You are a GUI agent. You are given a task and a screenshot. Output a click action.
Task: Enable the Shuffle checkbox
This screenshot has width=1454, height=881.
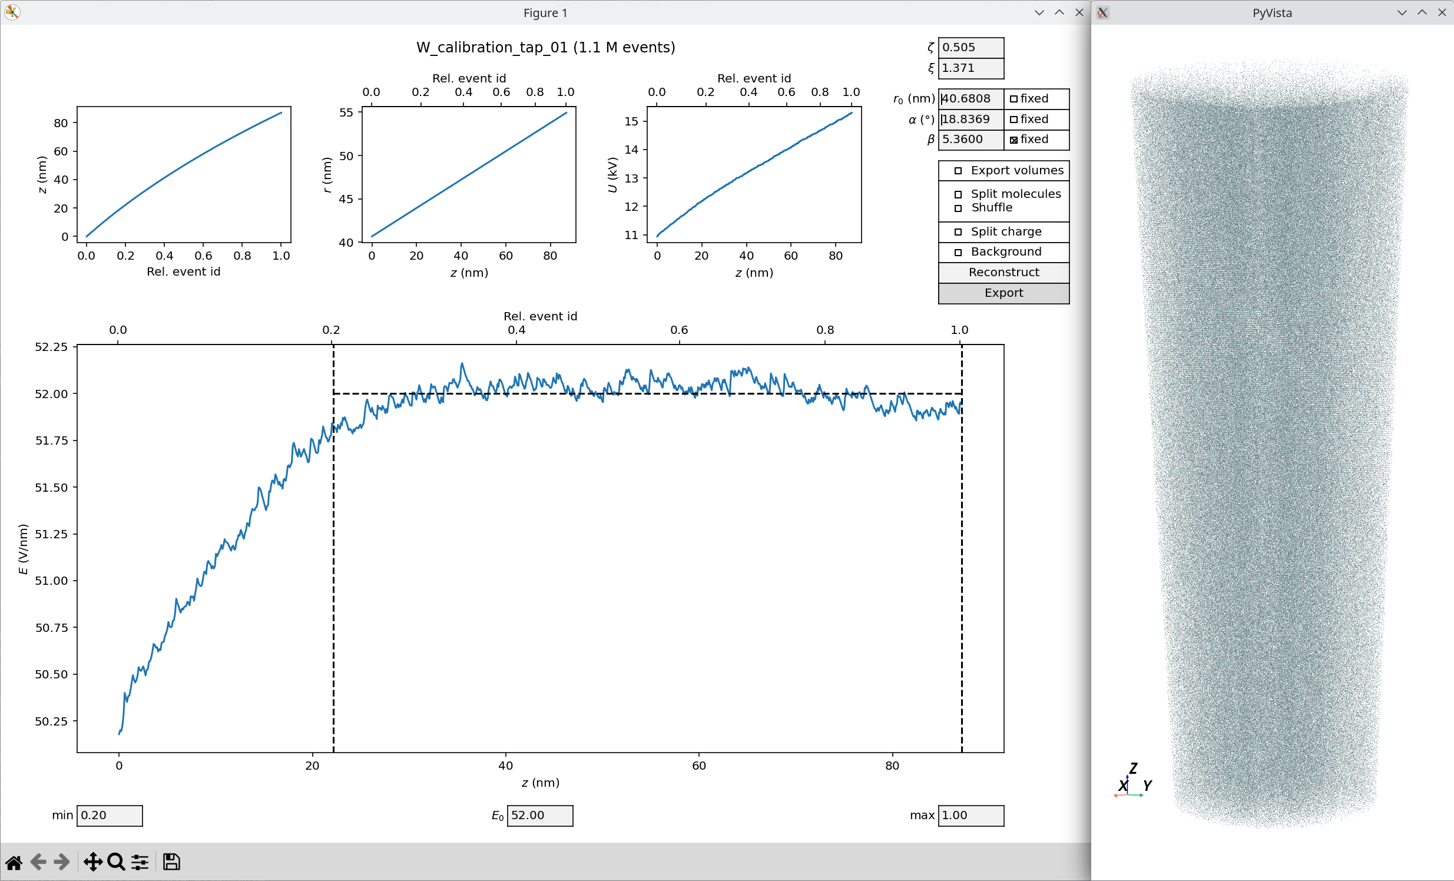click(x=958, y=208)
